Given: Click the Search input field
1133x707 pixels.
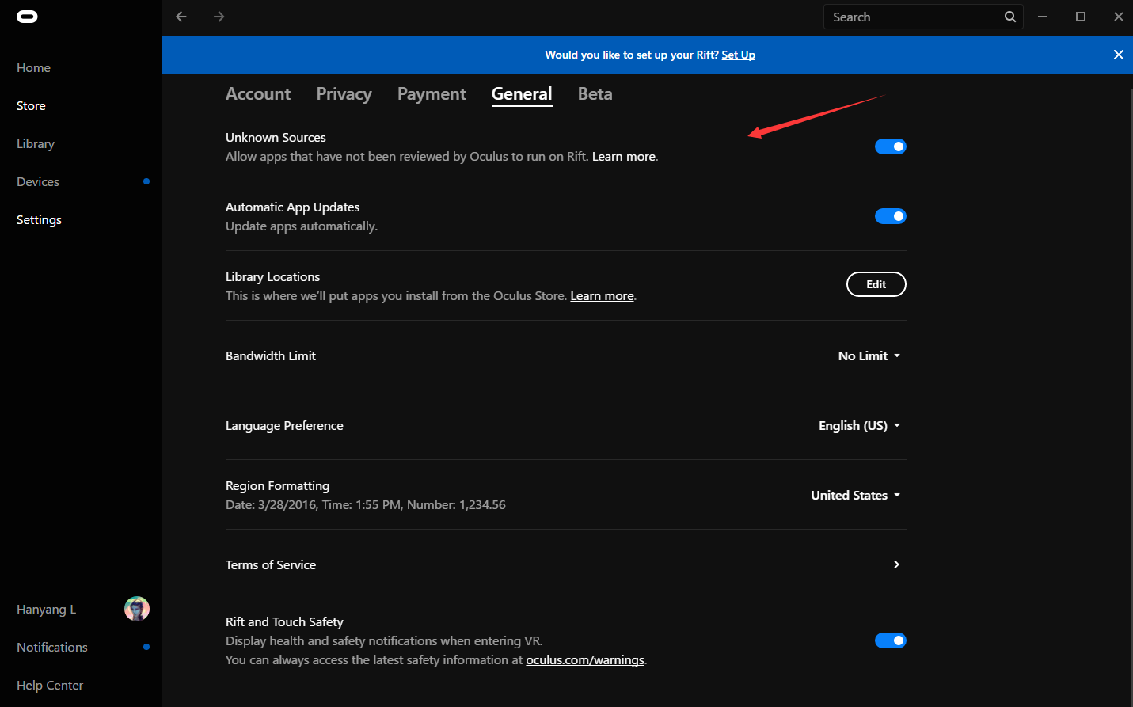Looking at the screenshot, I should [923, 17].
